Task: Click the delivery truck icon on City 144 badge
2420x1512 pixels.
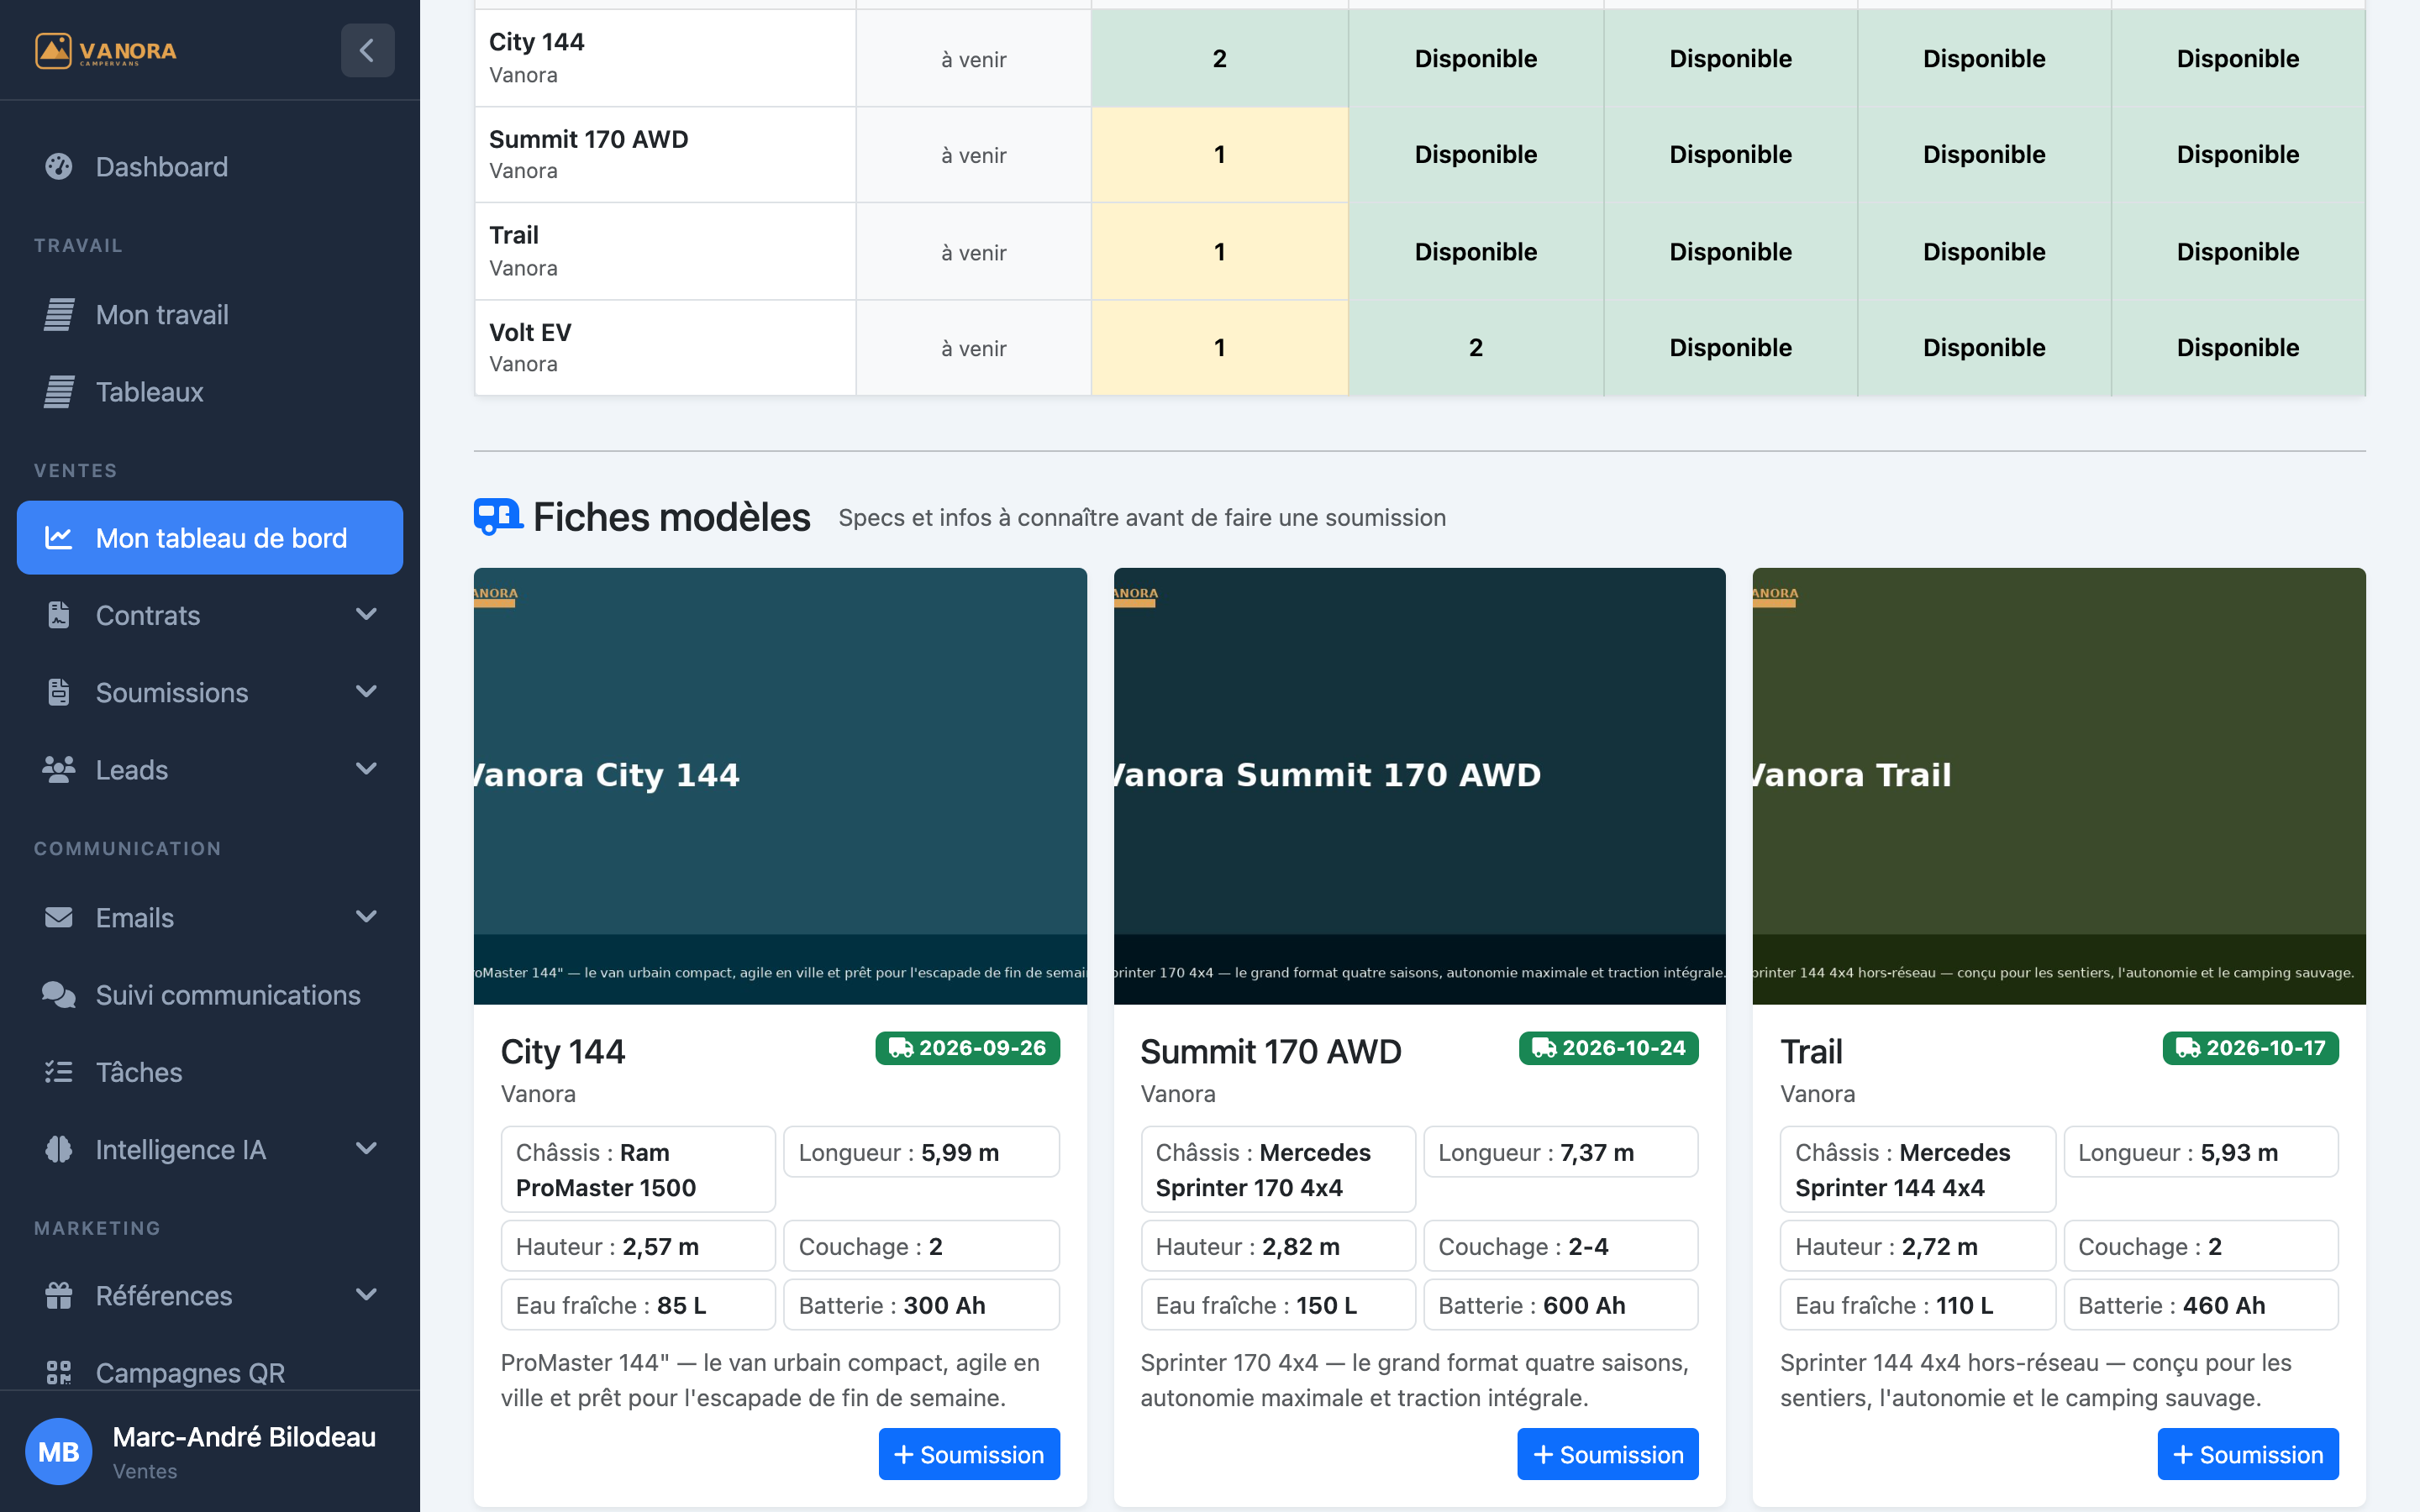Action: [x=901, y=1048]
